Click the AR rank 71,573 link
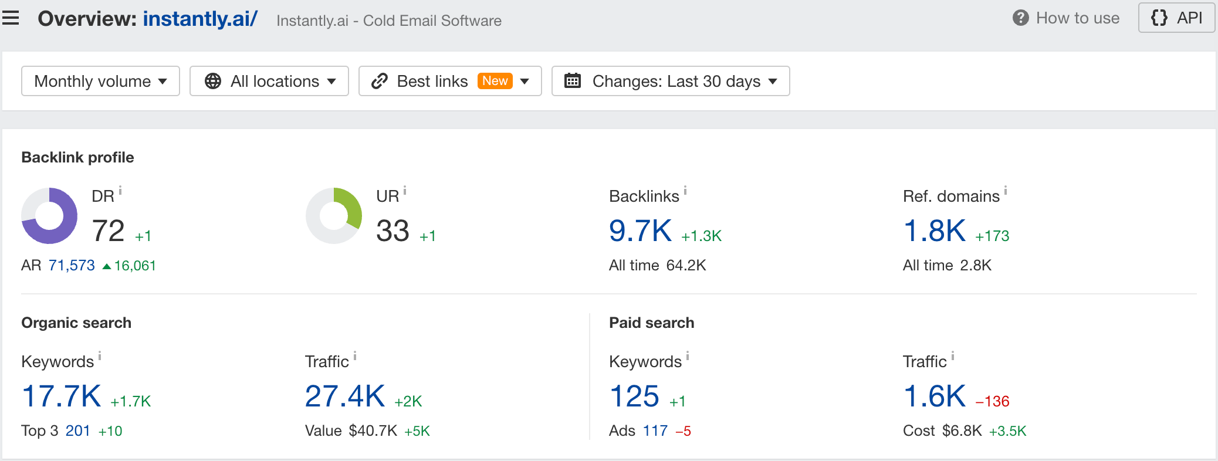The width and height of the screenshot is (1218, 461). [x=72, y=266]
